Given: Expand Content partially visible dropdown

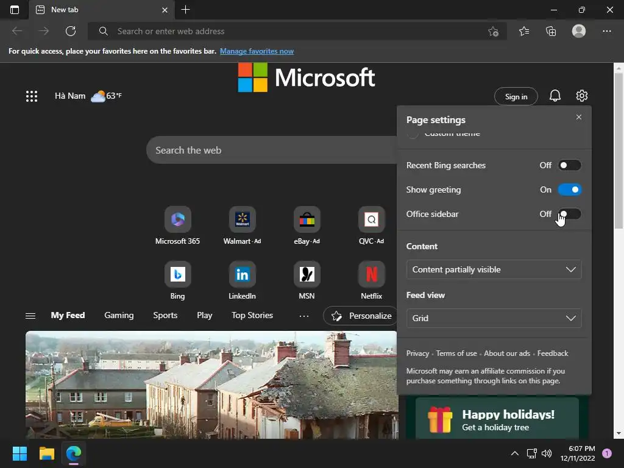Looking at the screenshot, I should coord(494,269).
